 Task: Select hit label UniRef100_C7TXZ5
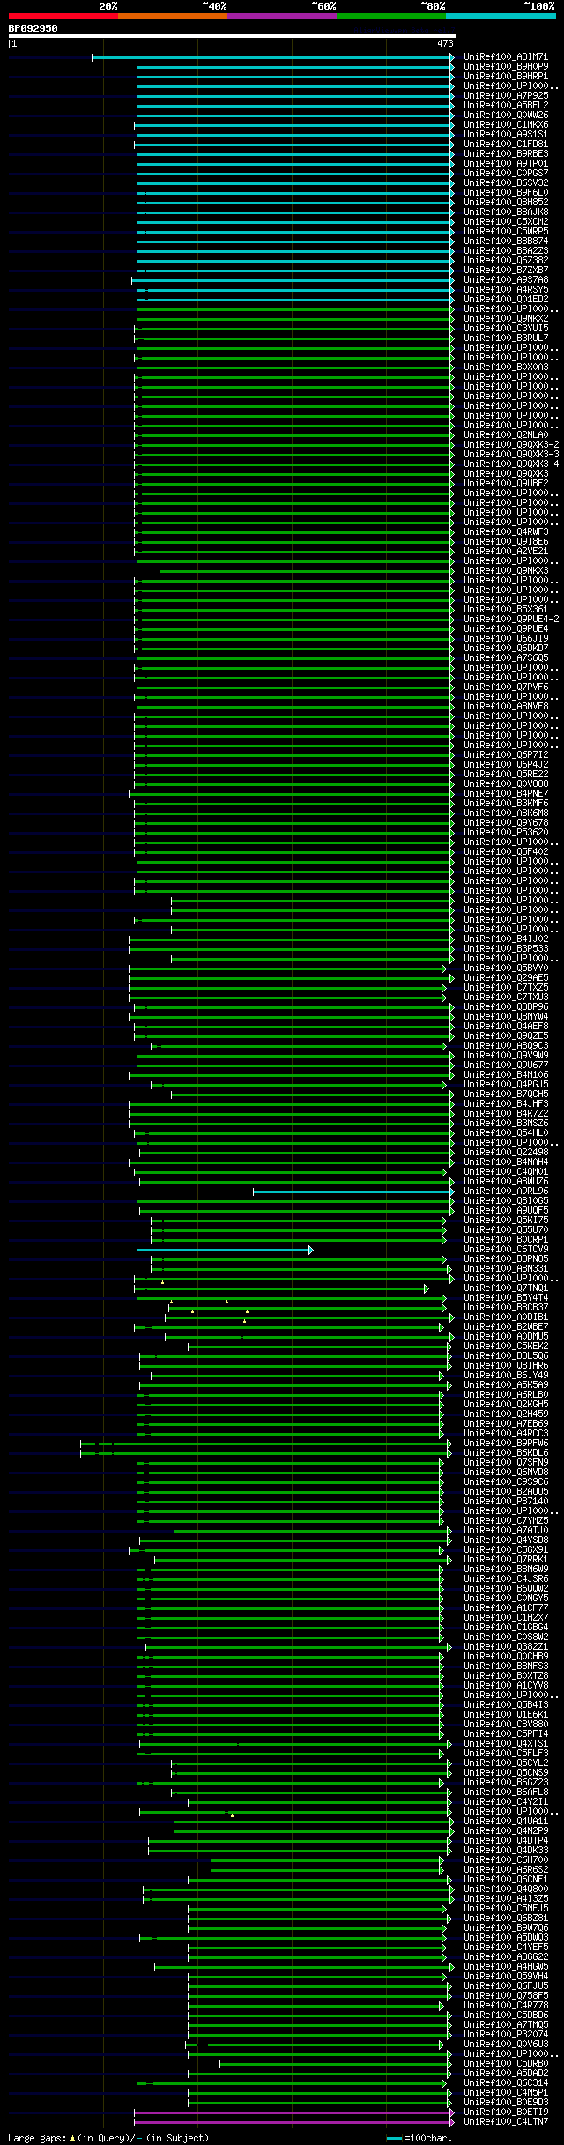[506, 987]
